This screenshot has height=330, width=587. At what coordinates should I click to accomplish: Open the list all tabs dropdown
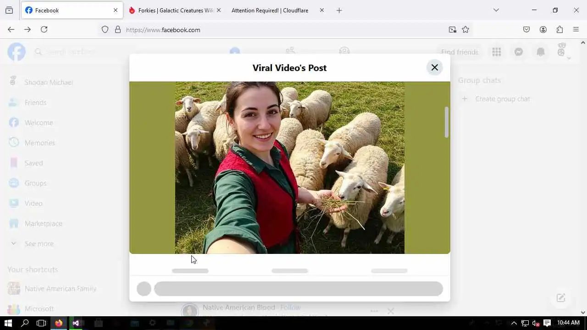[496, 10]
